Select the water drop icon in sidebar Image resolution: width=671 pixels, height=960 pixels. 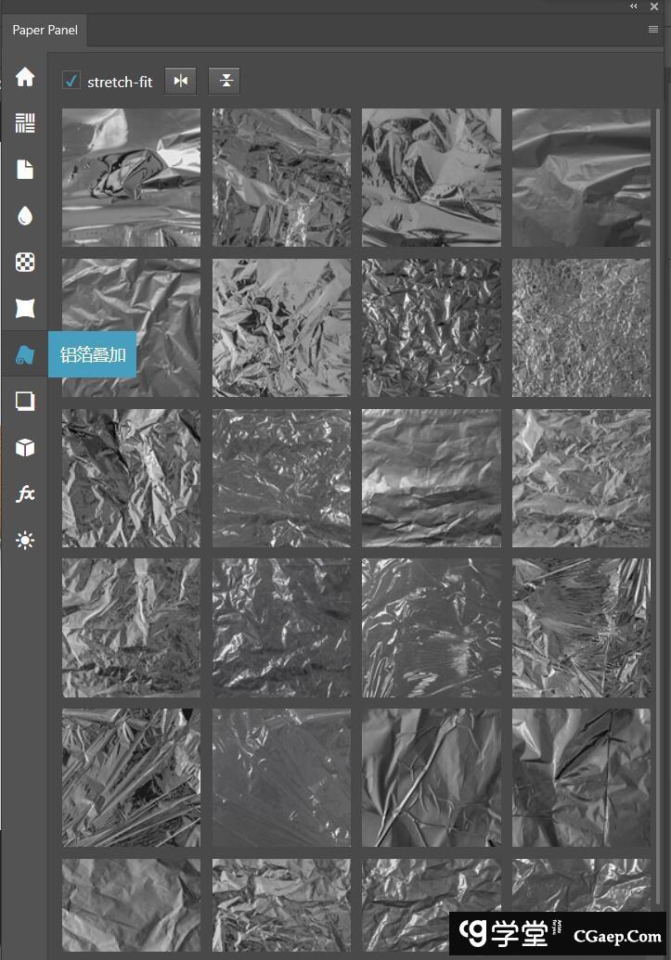tap(25, 216)
